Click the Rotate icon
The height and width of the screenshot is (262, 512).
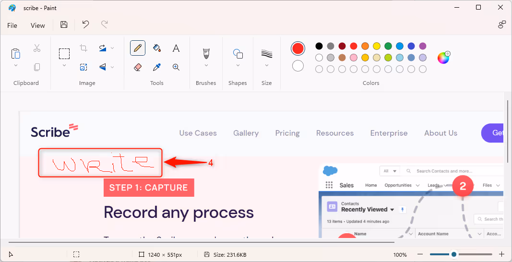[x=103, y=48]
